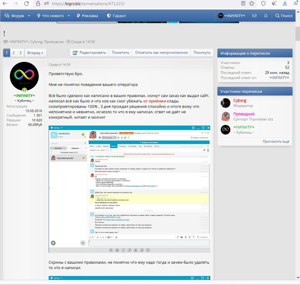
Task: Click Отметить как непрочитанное
Action: tap(161, 53)
